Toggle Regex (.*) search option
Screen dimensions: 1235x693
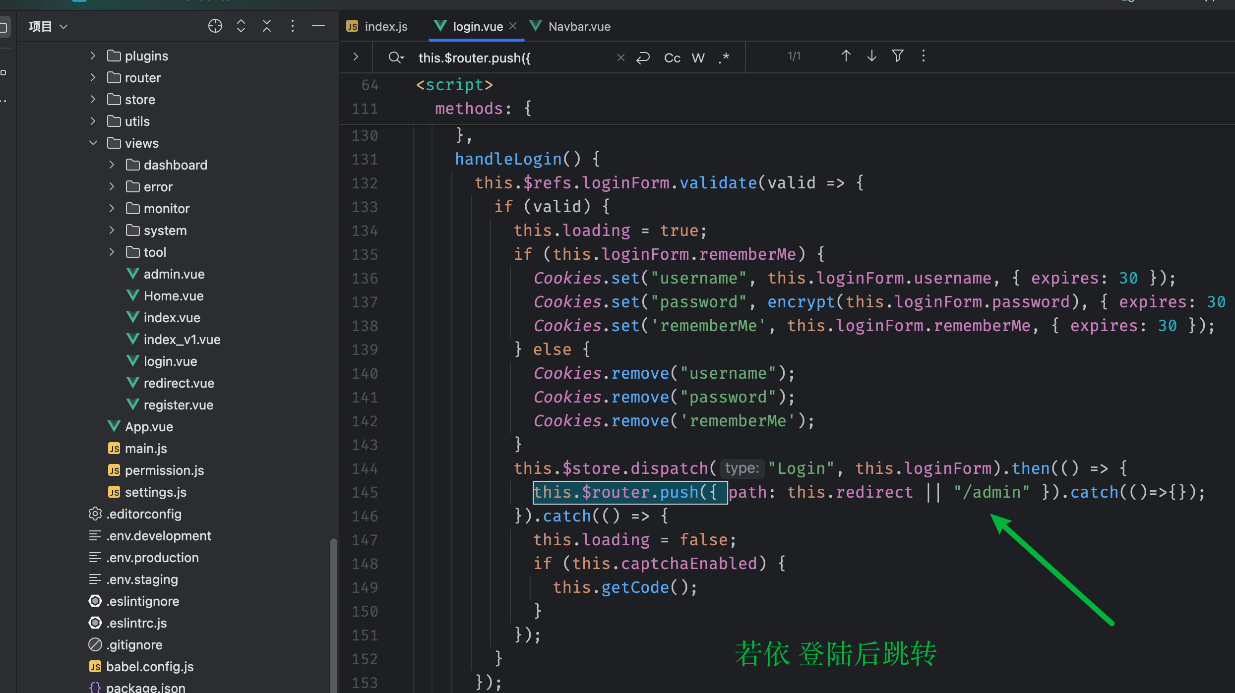tap(724, 58)
